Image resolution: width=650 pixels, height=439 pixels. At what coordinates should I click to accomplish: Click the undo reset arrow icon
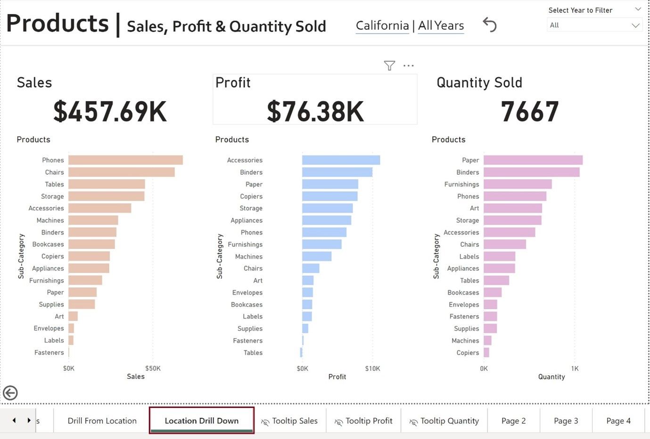tap(490, 24)
